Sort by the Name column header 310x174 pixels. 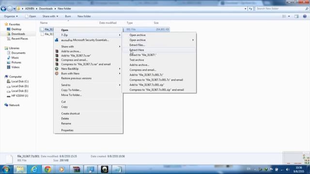click(x=44, y=23)
